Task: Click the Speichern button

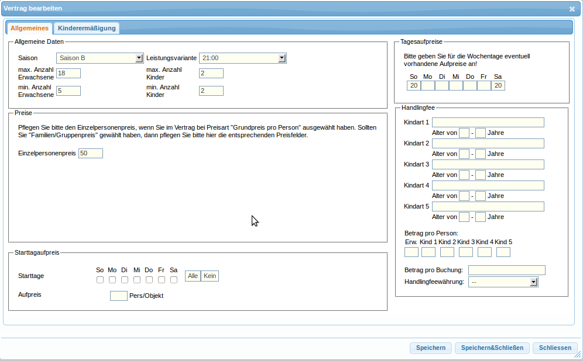Action: click(431, 348)
